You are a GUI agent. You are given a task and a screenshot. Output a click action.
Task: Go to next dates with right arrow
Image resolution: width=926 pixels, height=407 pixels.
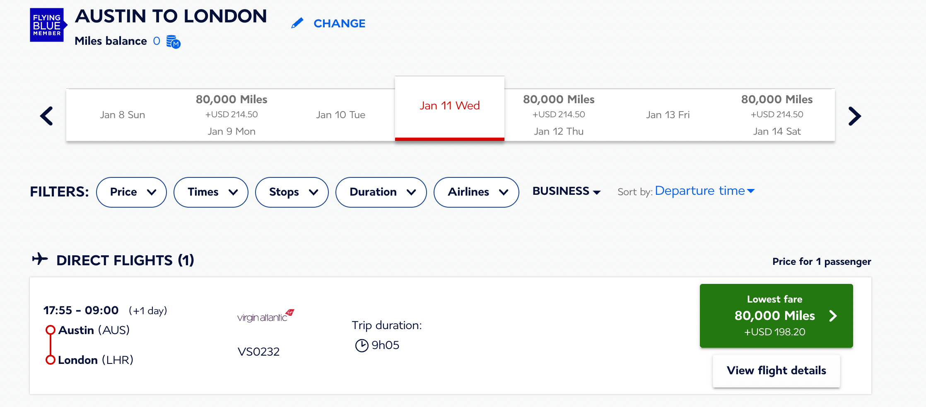854,116
